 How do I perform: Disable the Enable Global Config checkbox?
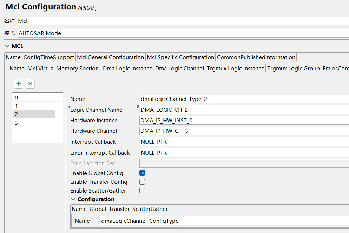pyautogui.click(x=142, y=173)
